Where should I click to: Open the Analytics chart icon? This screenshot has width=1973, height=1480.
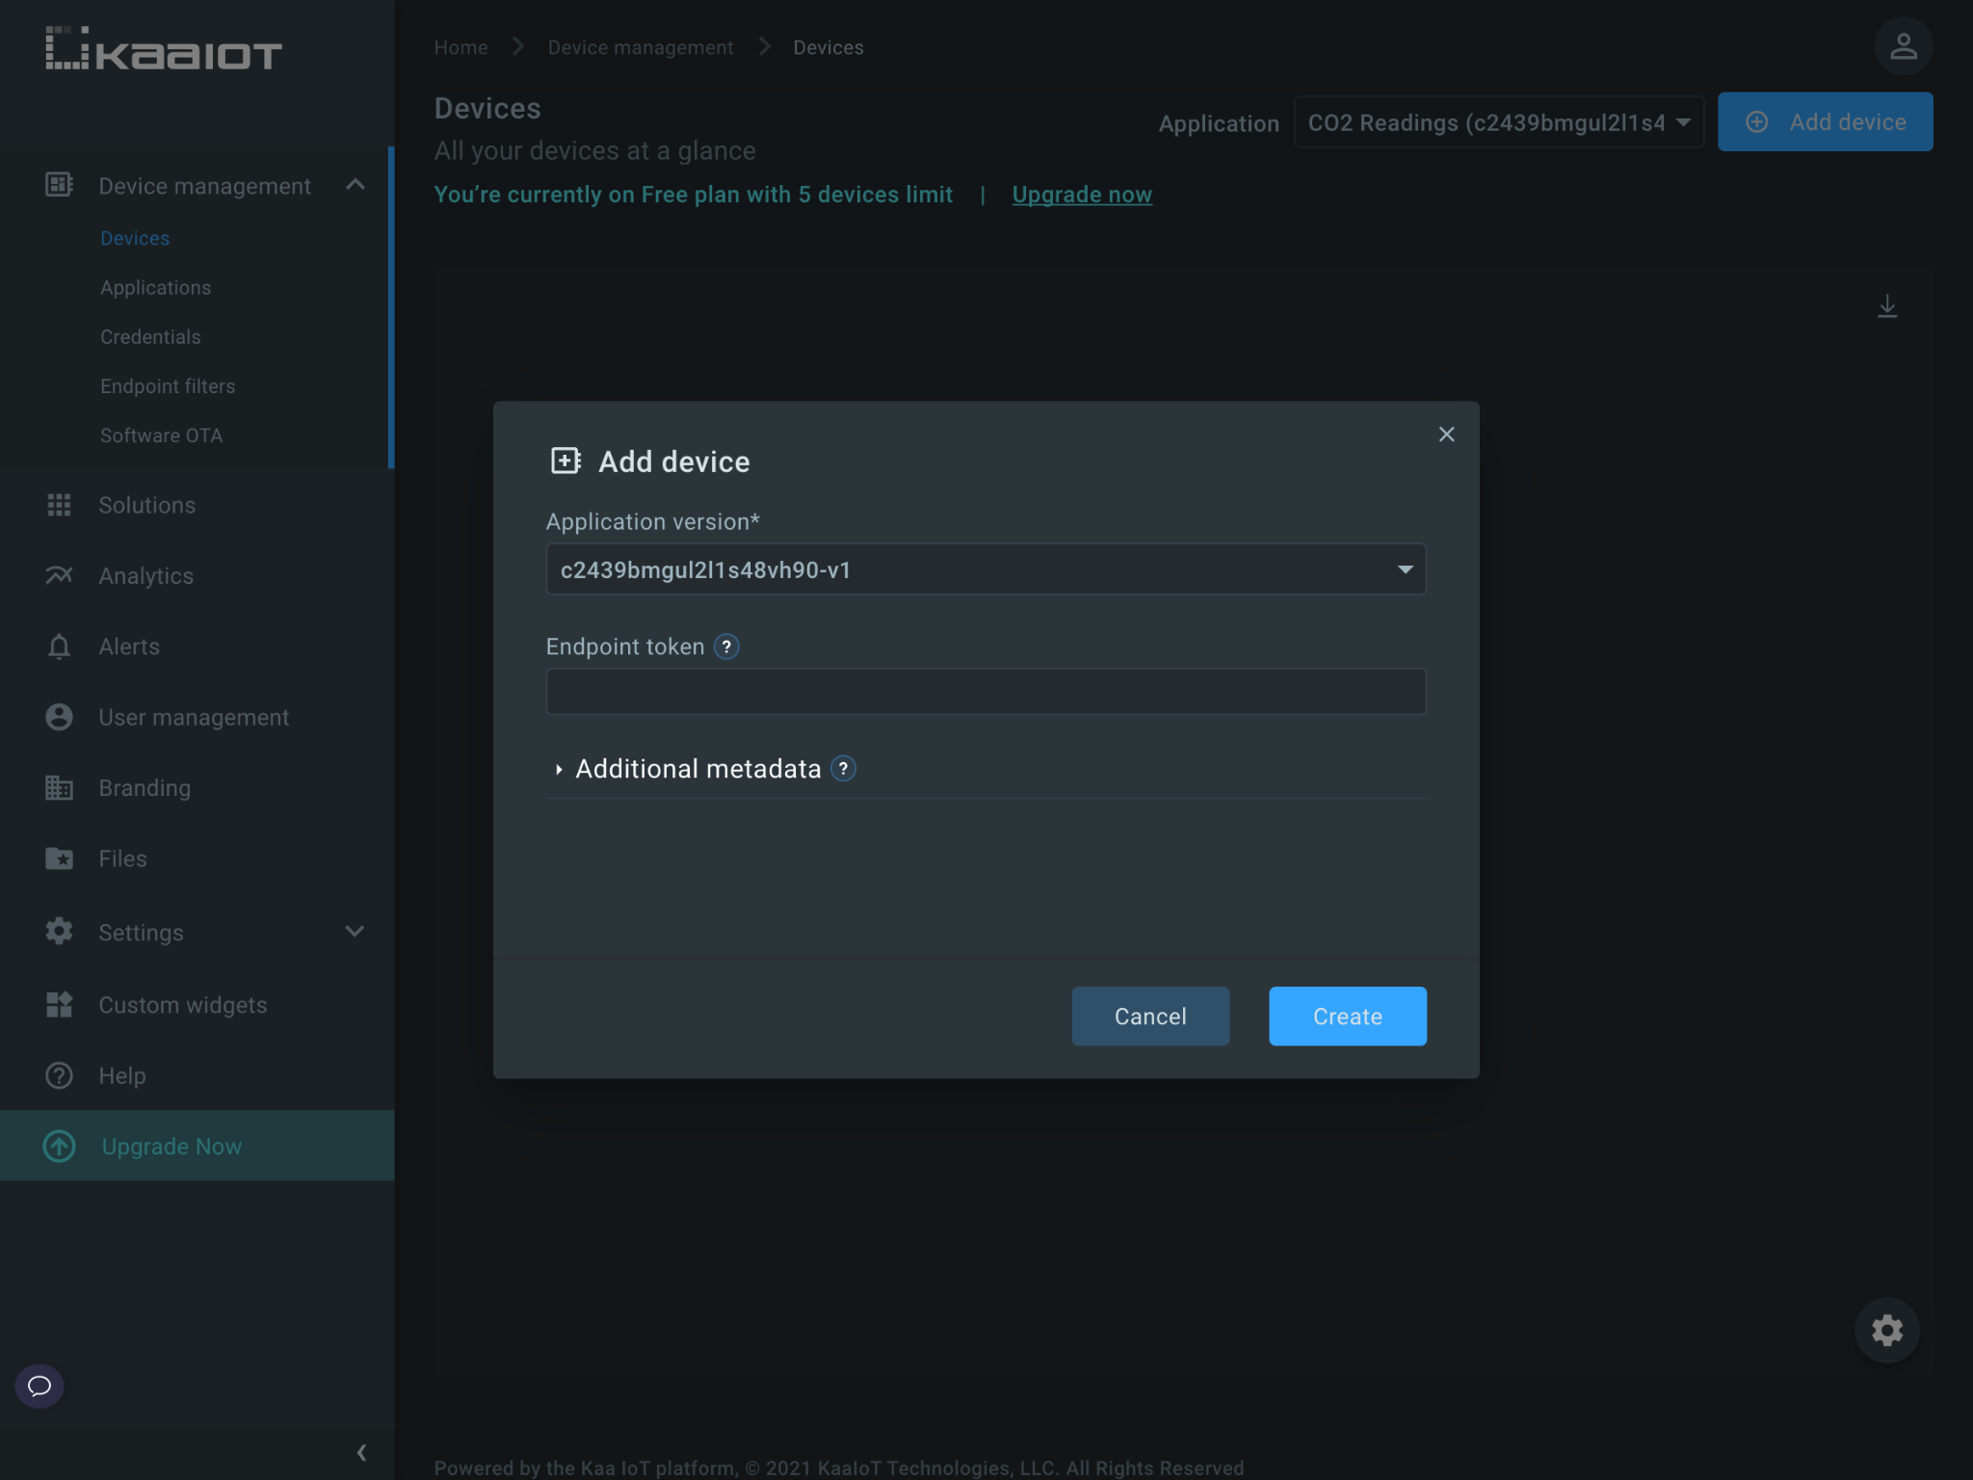tap(59, 575)
